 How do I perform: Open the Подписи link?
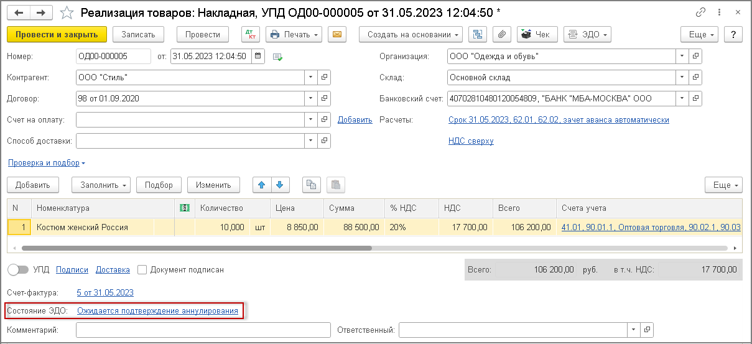72,270
